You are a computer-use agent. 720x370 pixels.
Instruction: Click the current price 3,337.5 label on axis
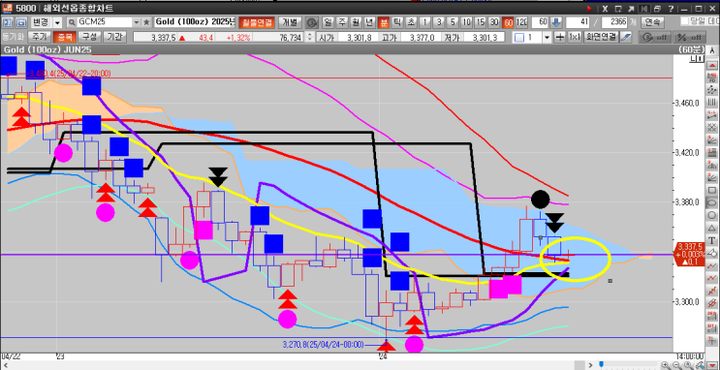pos(689,254)
